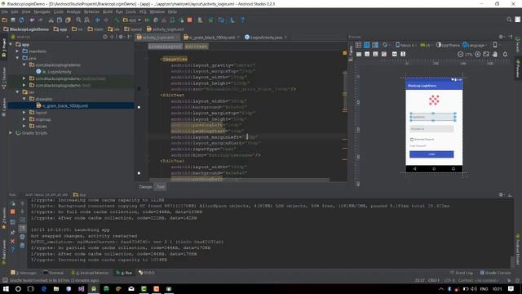This screenshot has height=294, width=522.
Task: Open the Windows Start menu
Action: (x=6, y=288)
